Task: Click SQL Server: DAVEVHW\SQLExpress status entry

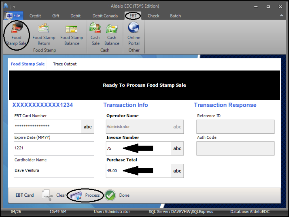Action: (x=181, y=212)
